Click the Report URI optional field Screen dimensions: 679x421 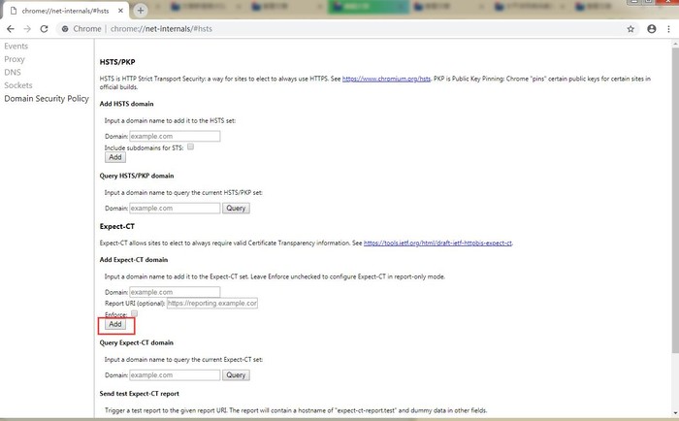211,303
